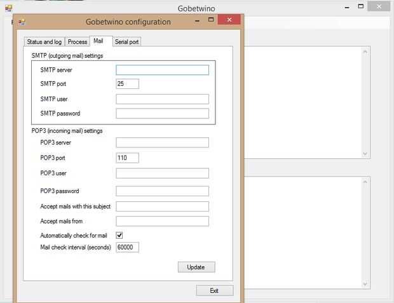This screenshot has height=303, width=394.
Task: Minimize the main Gobetwino window
Action: [x=347, y=7]
